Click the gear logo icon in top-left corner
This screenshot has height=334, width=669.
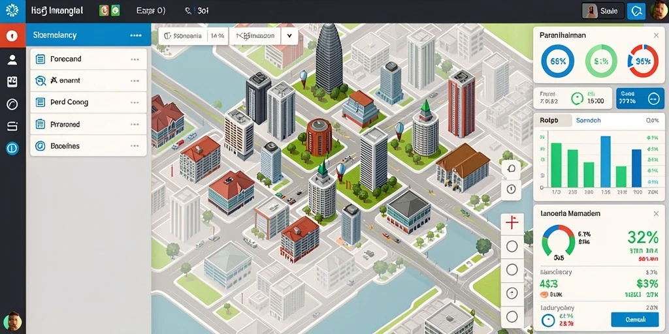(x=12, y=10)
